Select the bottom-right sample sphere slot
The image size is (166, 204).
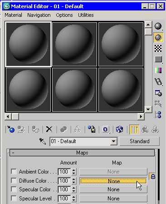pyautogui.click(x=121, y=90)
